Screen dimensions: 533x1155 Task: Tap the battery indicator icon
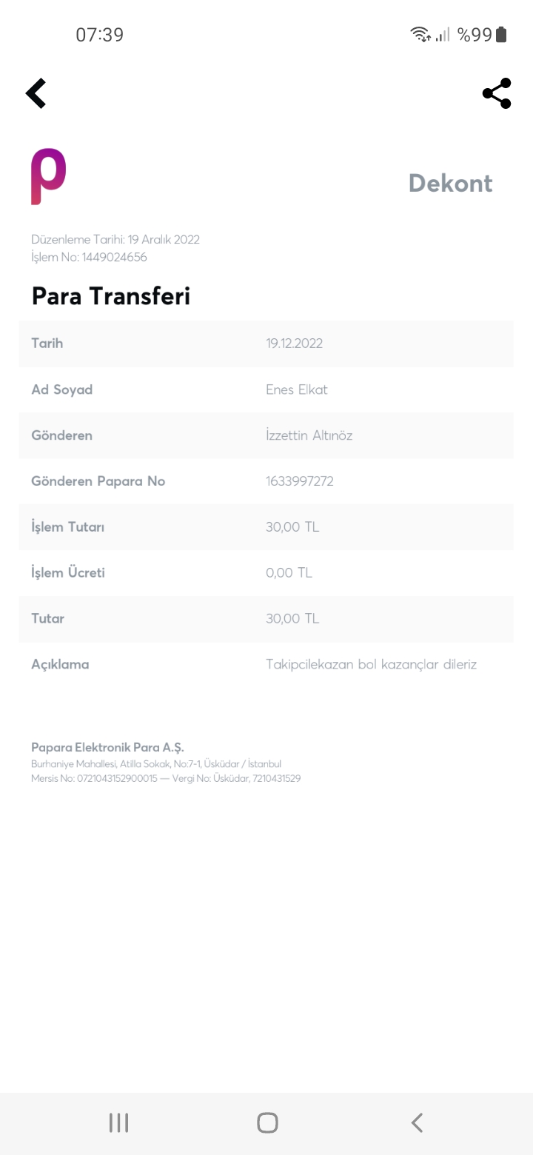[501, 34]
